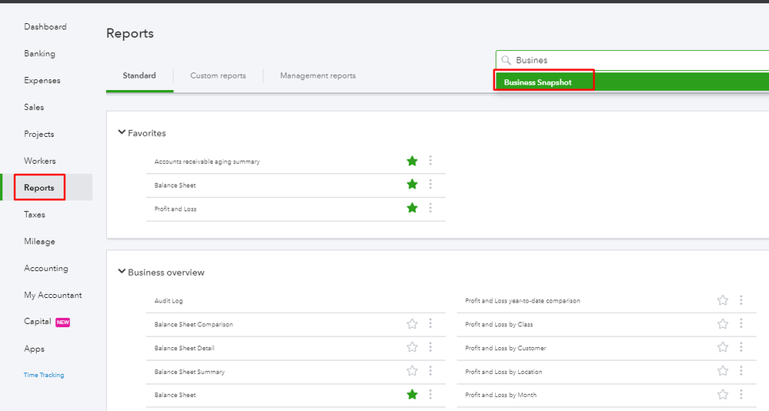Select Business Snapshot search suggestion

pyautogui.click(x=539, y=82)
